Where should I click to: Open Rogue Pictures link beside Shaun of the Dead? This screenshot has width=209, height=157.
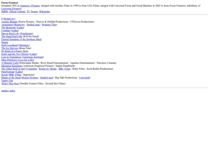(x=30, y=78)
